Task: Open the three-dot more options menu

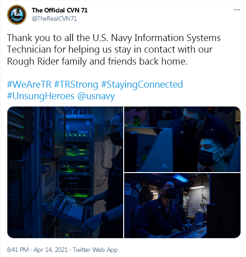Action: click(237, 10)
